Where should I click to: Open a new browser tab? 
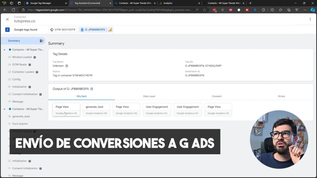(250, 3)
